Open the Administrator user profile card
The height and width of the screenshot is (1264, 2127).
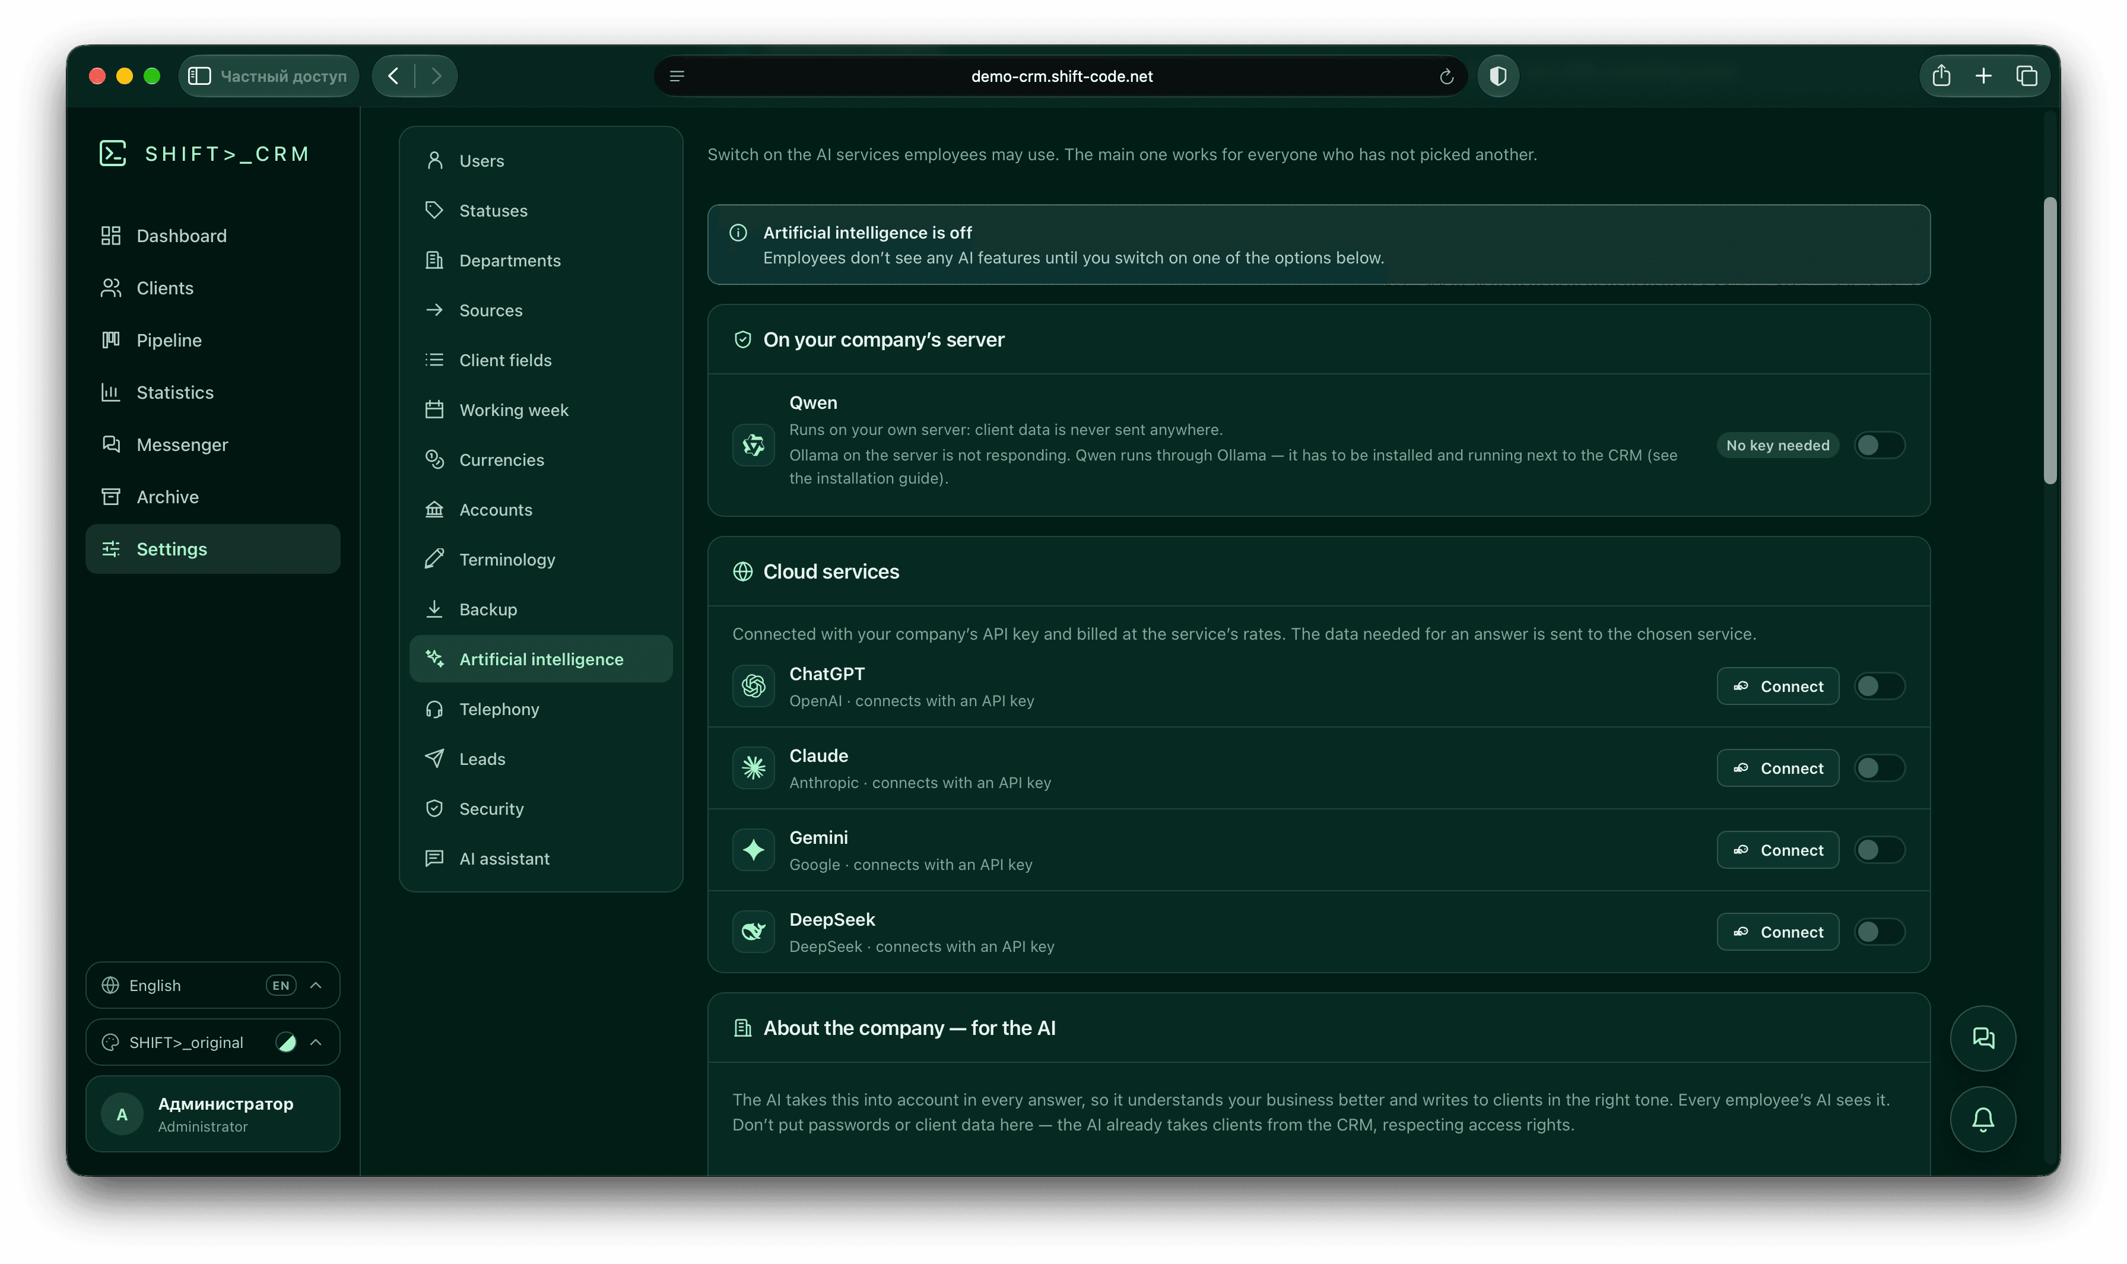[212, 1113]
